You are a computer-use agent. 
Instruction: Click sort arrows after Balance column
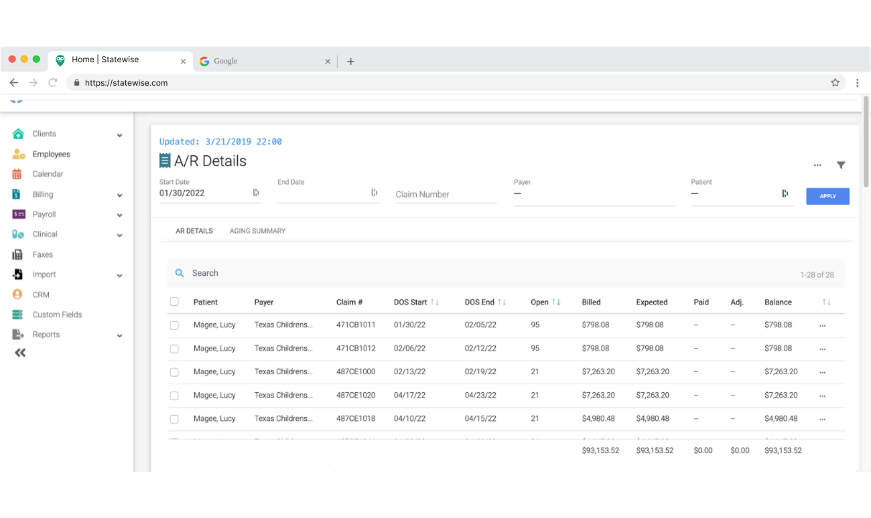coord(827,303)
